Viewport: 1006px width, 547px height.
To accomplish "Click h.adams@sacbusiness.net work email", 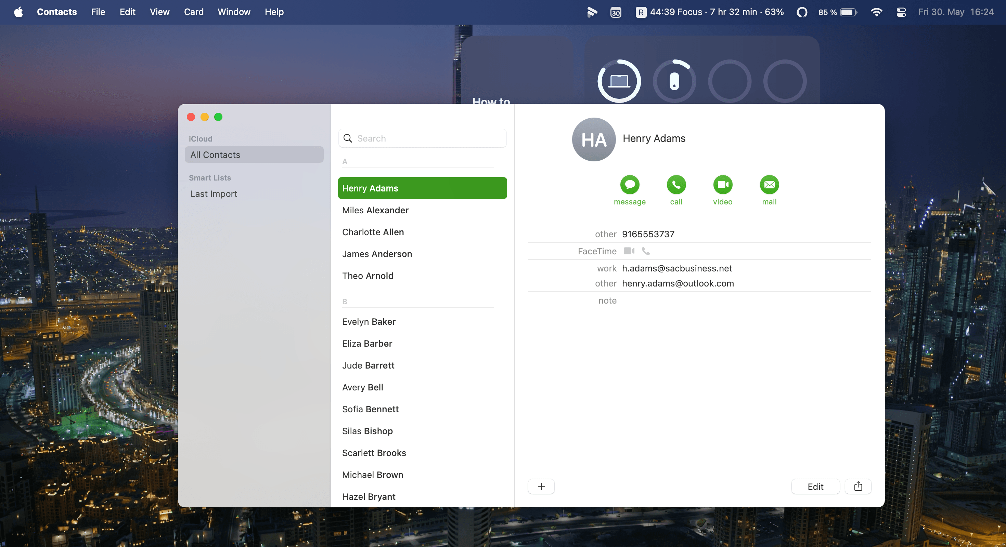I will point(676,268).
